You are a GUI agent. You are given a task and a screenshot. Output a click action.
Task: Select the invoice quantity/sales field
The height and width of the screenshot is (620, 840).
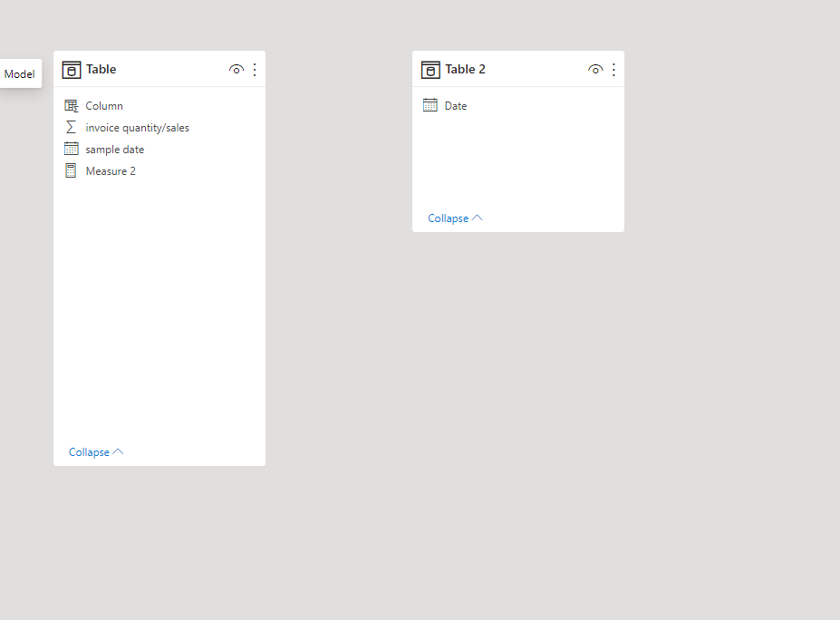coord(159,128)
